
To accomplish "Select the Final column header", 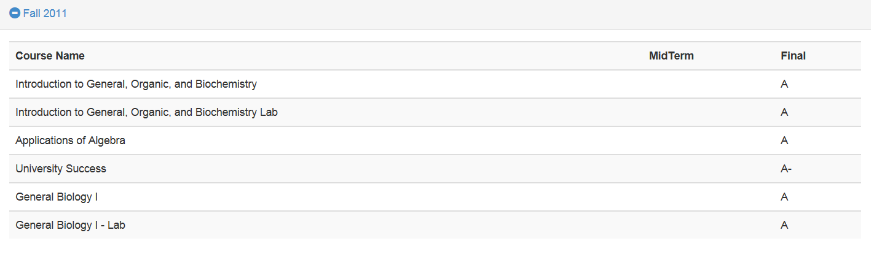I will (793, 56).
